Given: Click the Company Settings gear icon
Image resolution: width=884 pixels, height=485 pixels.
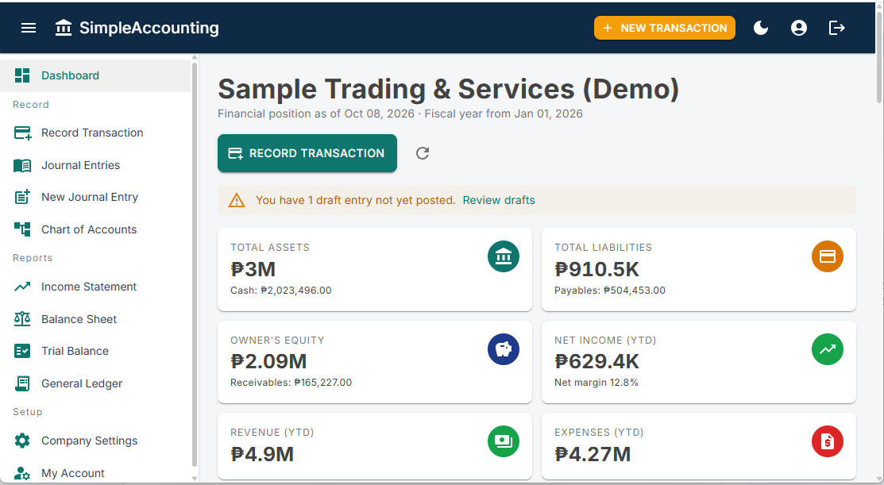Looking at the screenshot, I should pyautogui.click(x=22, y=441).
